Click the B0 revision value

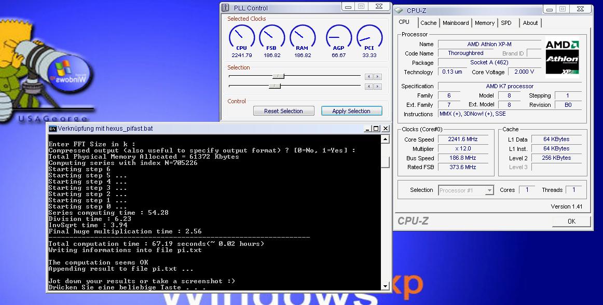[x=568, y=105]
